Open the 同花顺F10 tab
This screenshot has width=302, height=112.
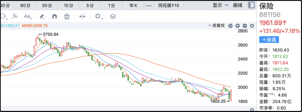169,6
